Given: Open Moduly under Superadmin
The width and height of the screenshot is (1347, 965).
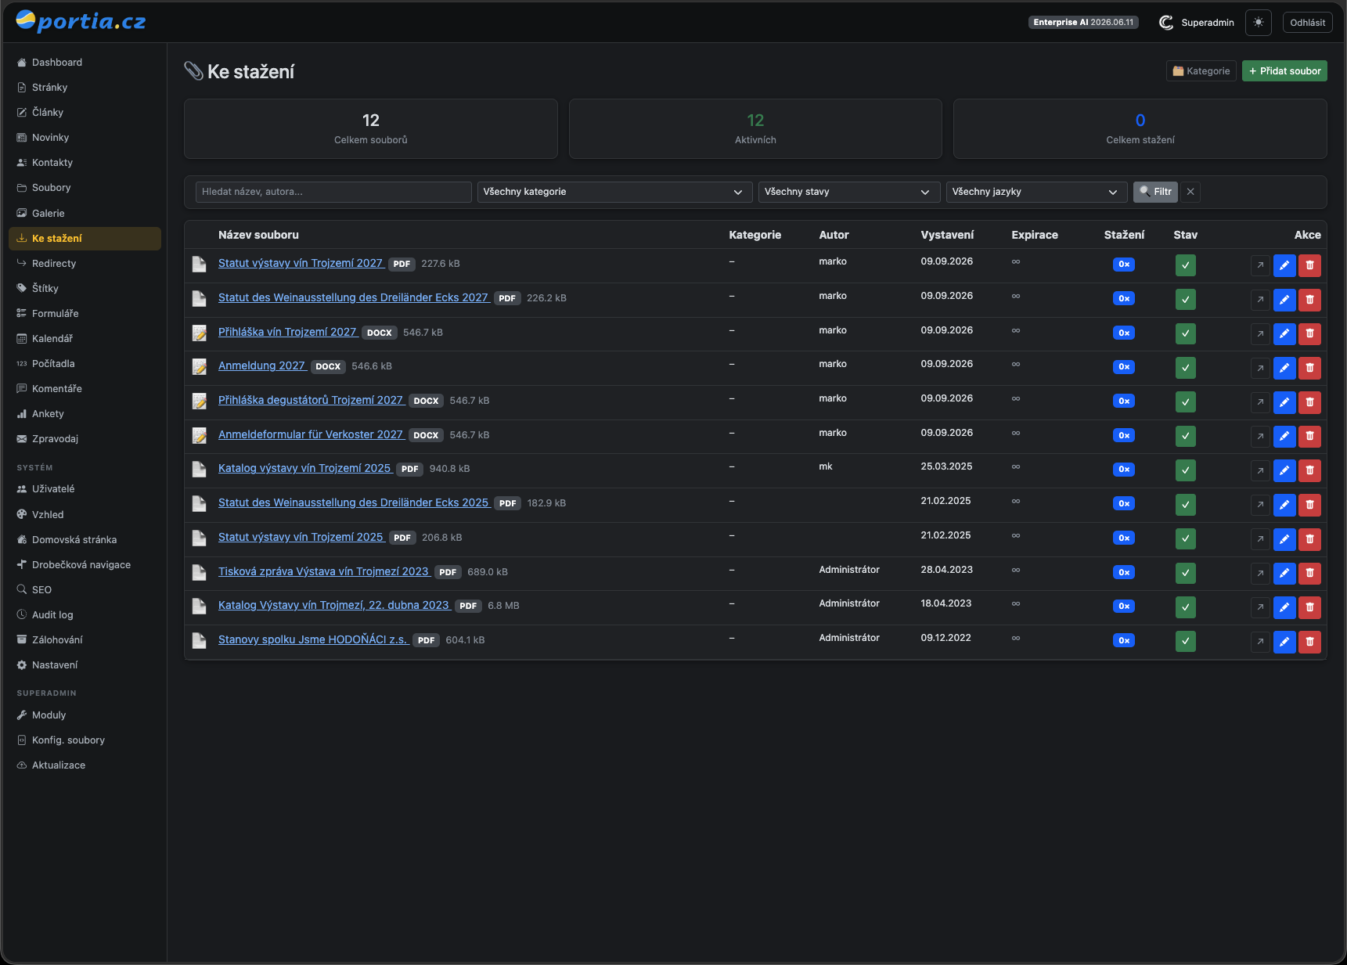Looking at the screenshot, I should 85,715.
